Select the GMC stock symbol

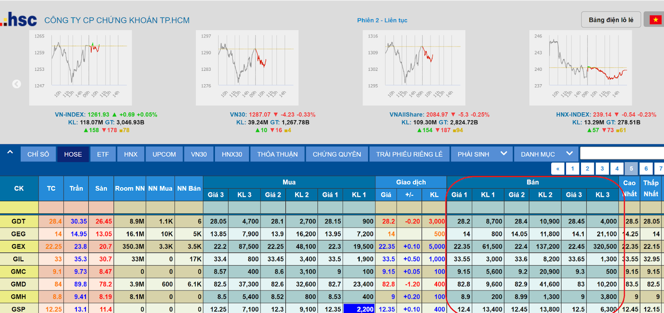coord(19,272)
